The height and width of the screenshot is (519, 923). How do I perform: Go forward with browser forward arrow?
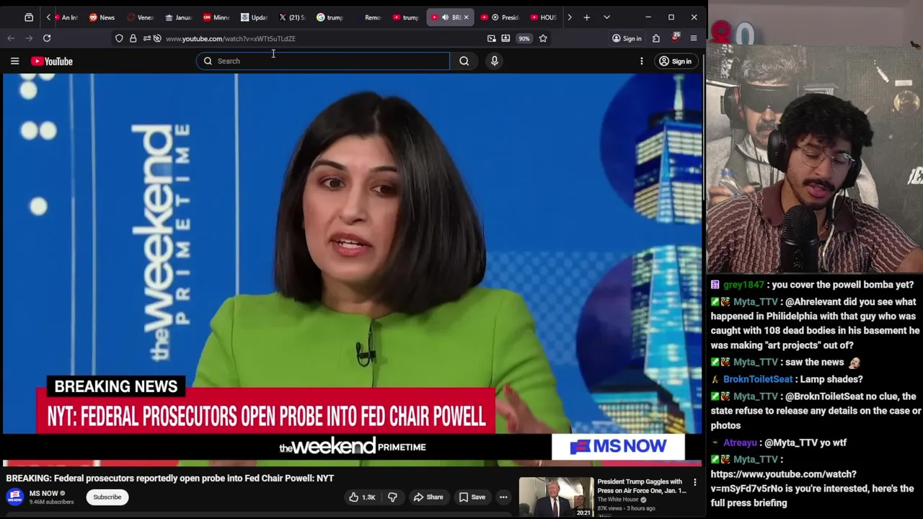[29, 38]
